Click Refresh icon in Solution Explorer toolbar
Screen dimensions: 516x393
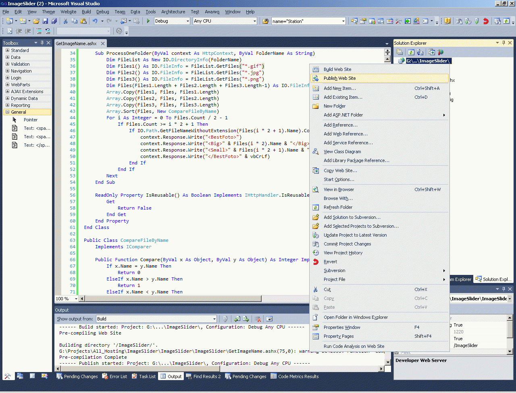pos(411,52)
